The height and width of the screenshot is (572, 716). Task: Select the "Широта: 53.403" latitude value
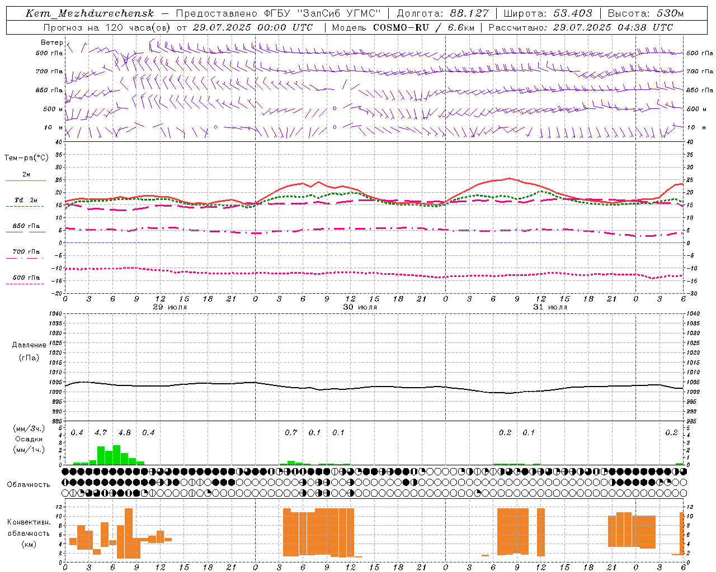548,13
